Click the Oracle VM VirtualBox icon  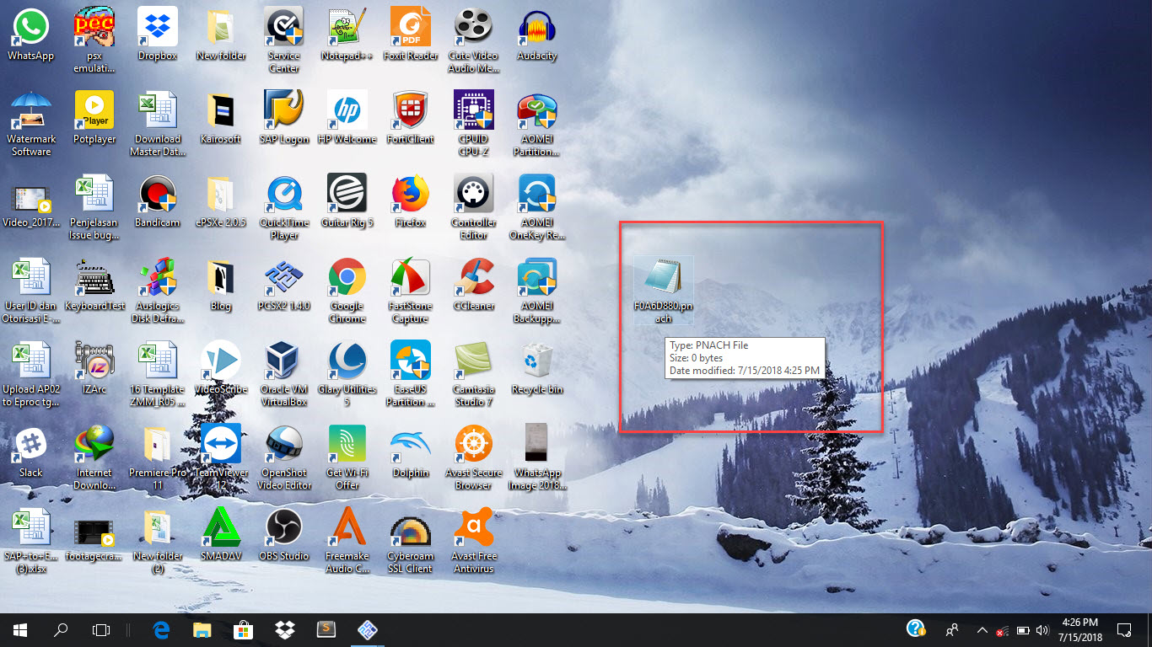[x=284, y=361]
